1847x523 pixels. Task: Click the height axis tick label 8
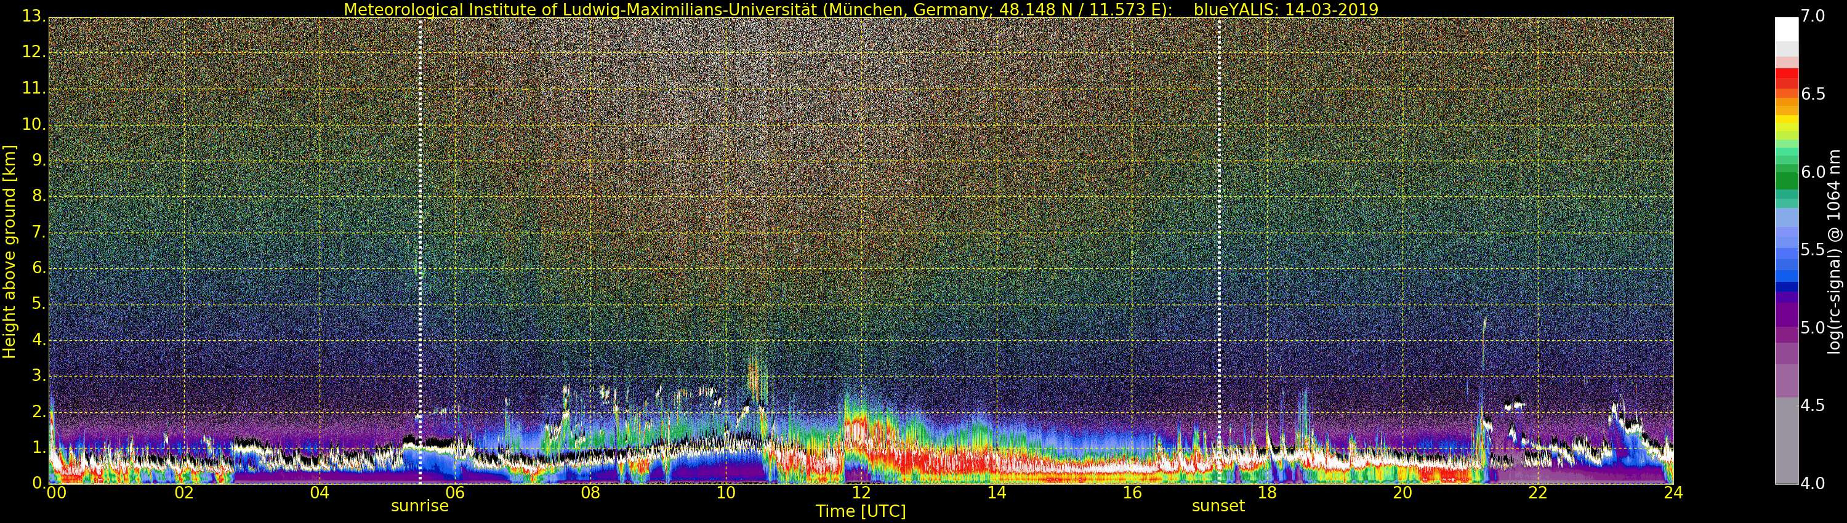(38, 196)
